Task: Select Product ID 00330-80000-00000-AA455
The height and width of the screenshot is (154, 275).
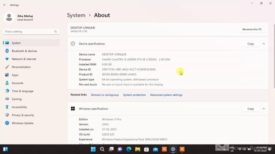Action: [x=119, y=74]
